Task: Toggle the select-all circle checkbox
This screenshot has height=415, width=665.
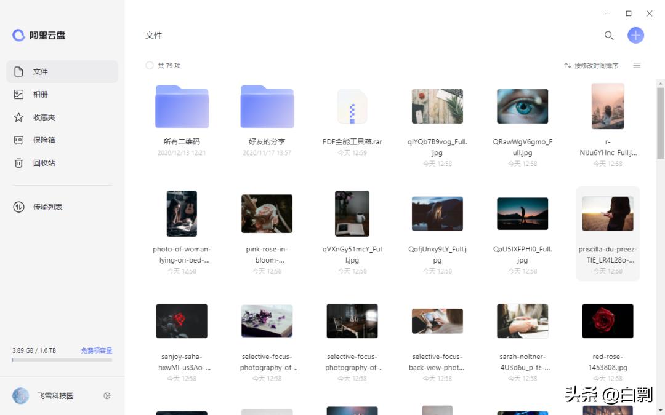Action: [150, 65]
